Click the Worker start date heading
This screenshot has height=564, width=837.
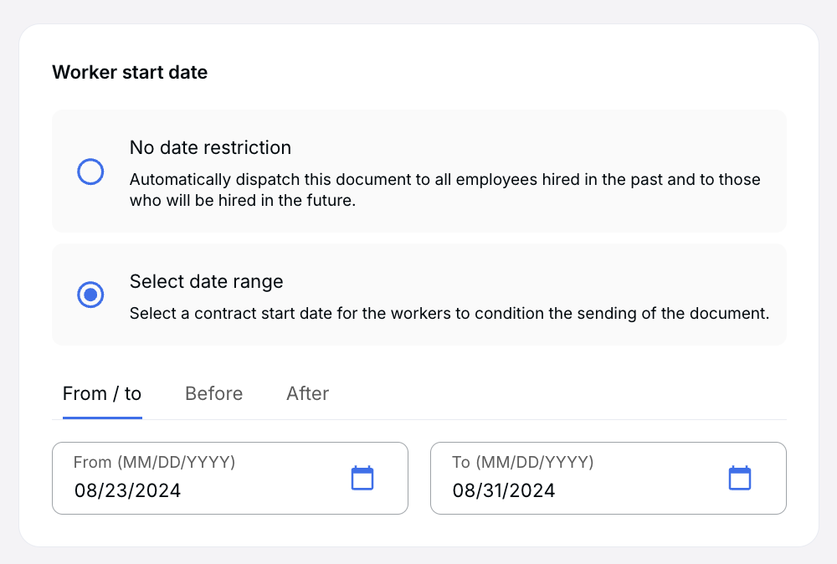tap(130, 72)
